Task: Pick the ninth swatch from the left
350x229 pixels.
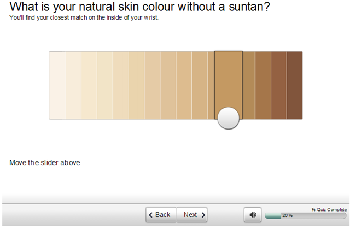Action: 184,85
